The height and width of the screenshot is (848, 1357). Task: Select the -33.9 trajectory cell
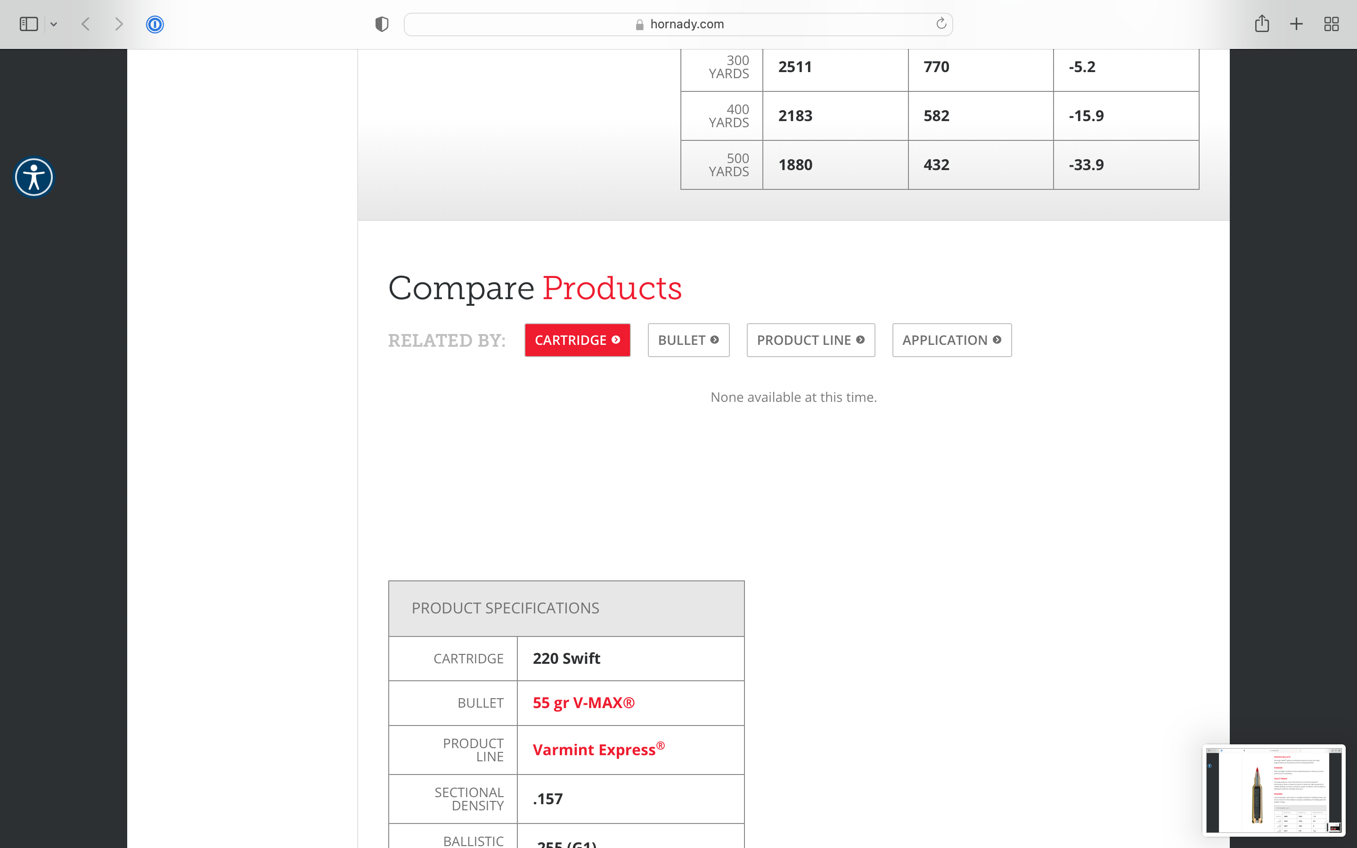point(1126,165)
